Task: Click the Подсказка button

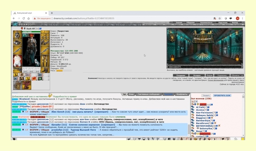Action: 222,75
